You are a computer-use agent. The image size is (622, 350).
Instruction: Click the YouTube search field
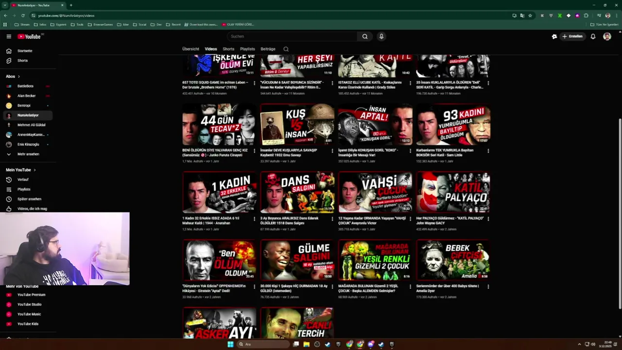click(292, 36)
